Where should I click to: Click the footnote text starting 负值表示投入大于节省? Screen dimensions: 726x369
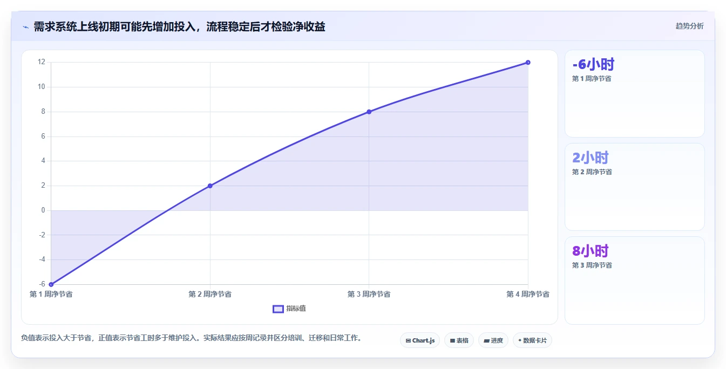(191, 338)
